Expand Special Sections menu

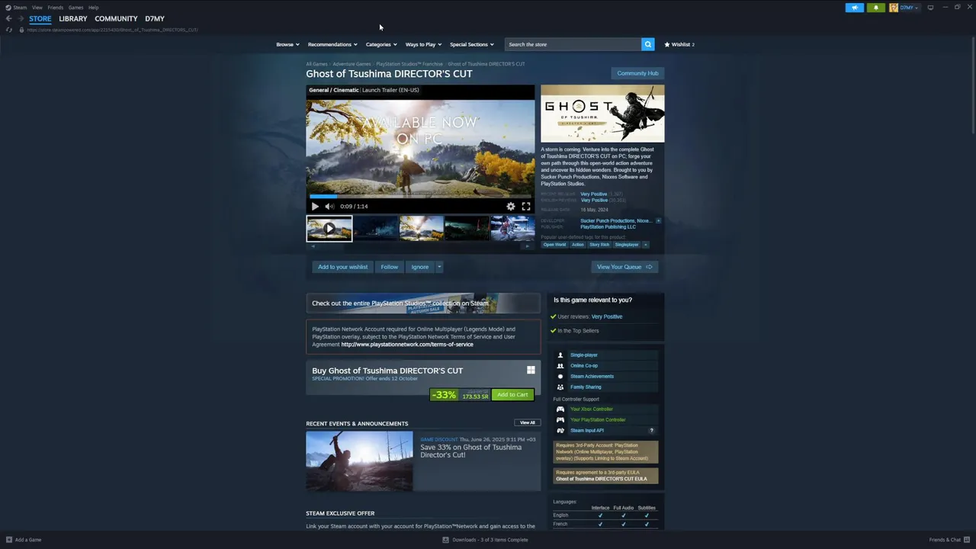(471, 44)
